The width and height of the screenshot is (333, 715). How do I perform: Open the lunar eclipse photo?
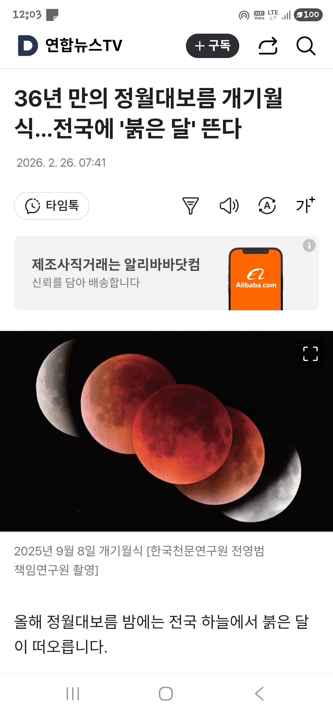point(166,431)
